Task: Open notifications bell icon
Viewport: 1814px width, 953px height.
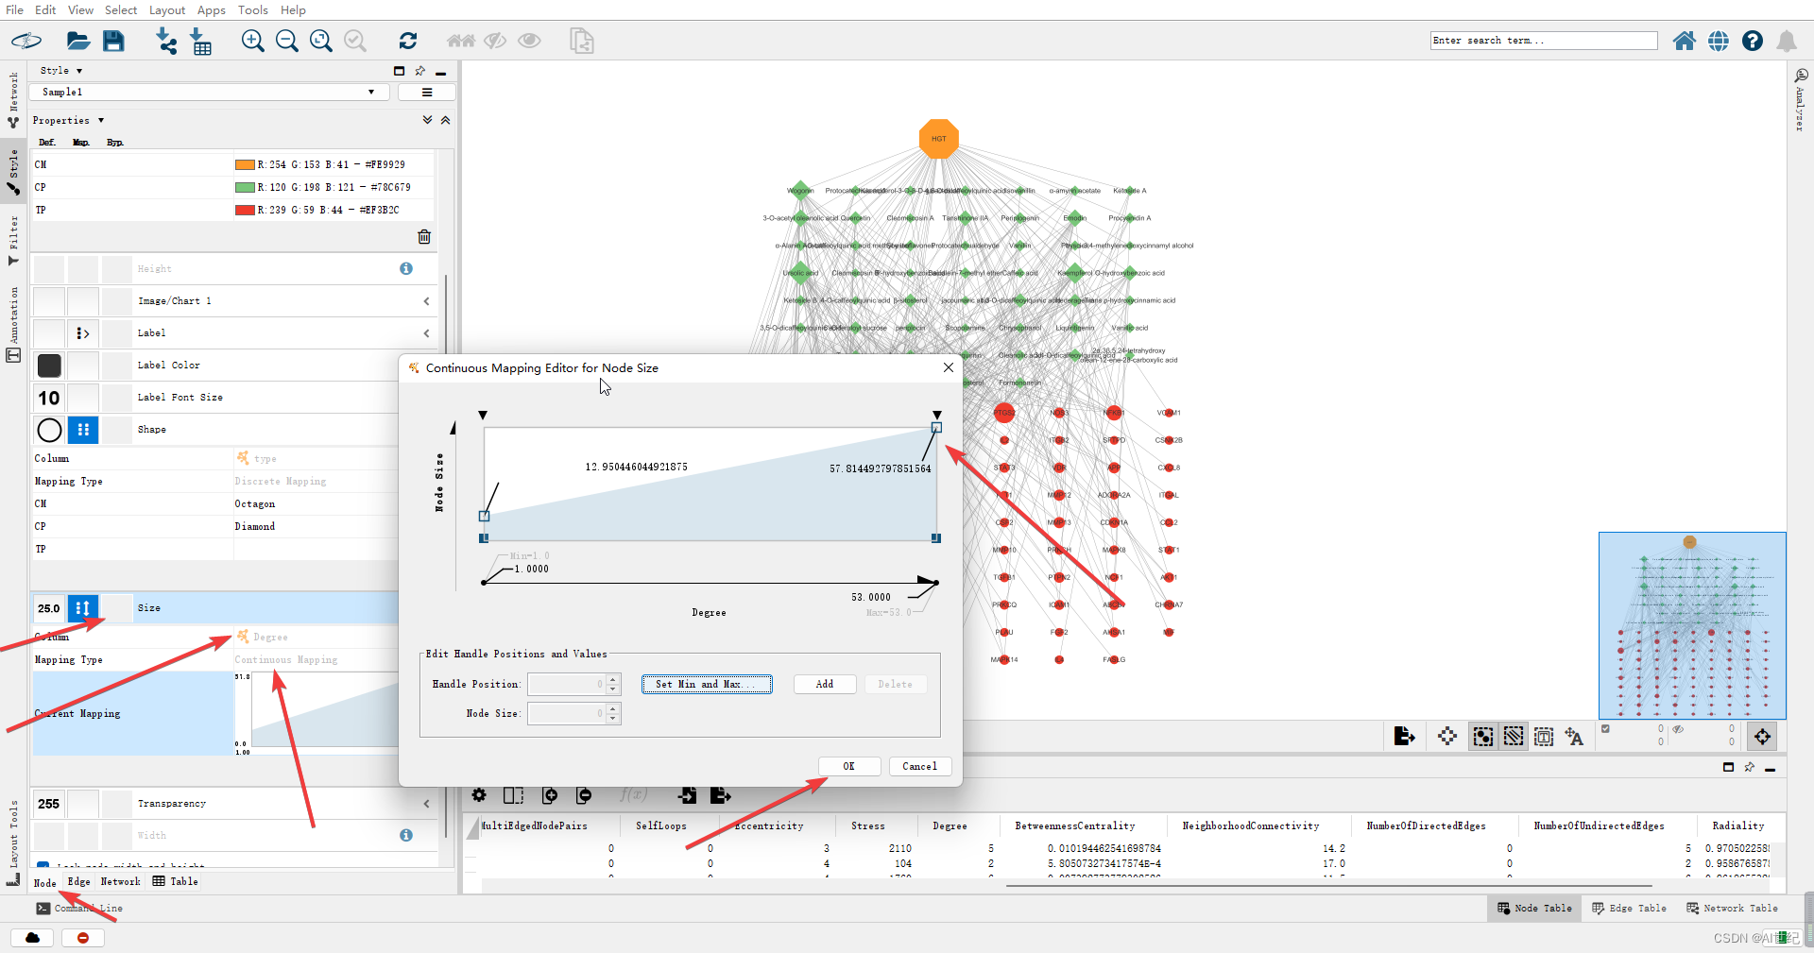Action: click(1787, 41)
